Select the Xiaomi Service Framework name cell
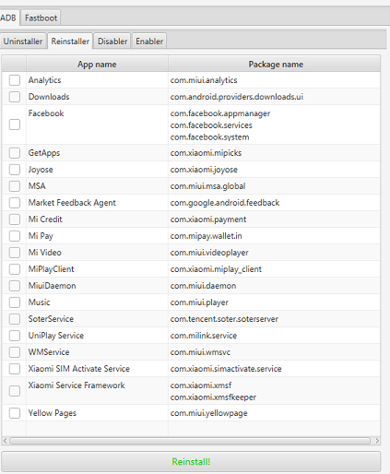 [97, 391]
